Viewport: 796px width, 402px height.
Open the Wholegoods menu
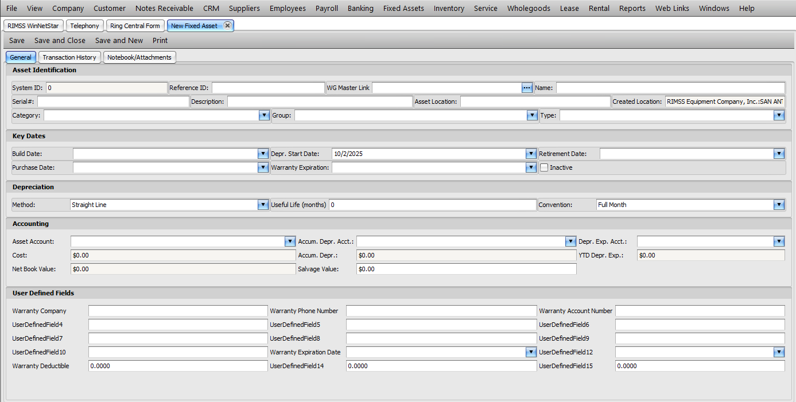click(x=529, y=8)
